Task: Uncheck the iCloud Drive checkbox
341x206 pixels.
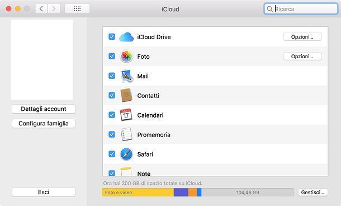Action: click(112, 36)
